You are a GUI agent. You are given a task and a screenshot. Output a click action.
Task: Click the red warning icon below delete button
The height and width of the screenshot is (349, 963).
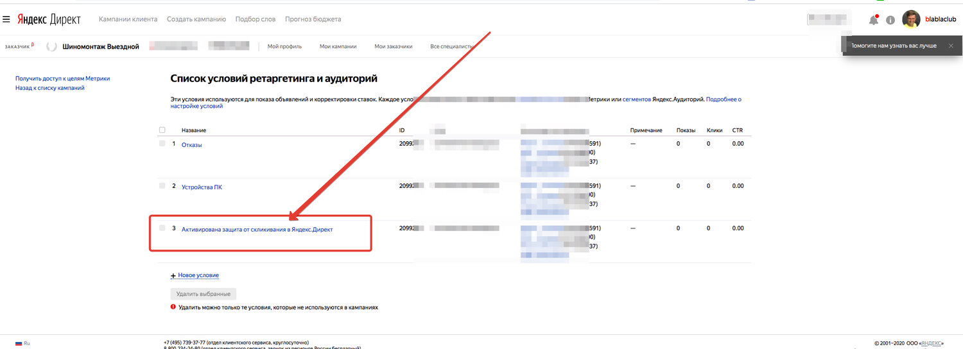173,307
